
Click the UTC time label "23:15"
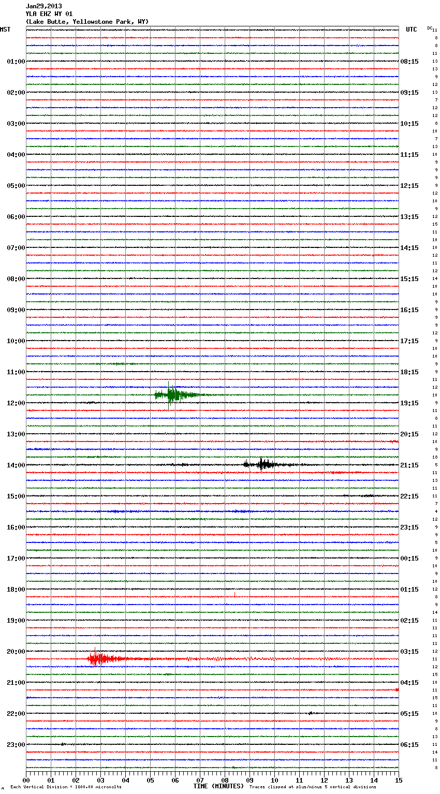coord(409,527)
